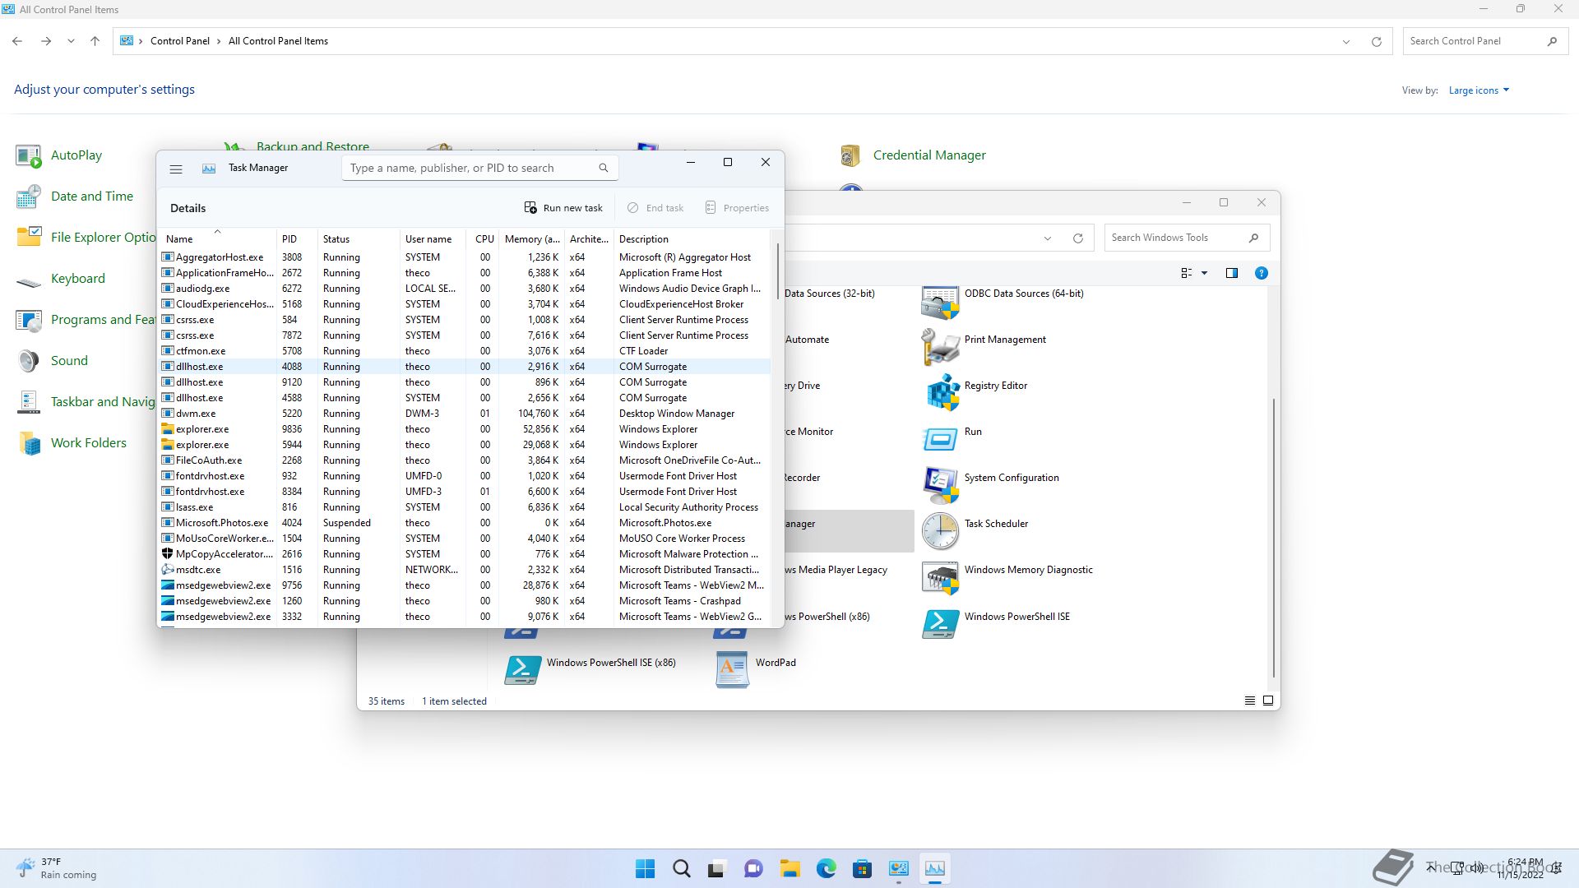Click Search Windows Tools field
This screenshot has height=888, width=1579.
(x=1187, y=238)
